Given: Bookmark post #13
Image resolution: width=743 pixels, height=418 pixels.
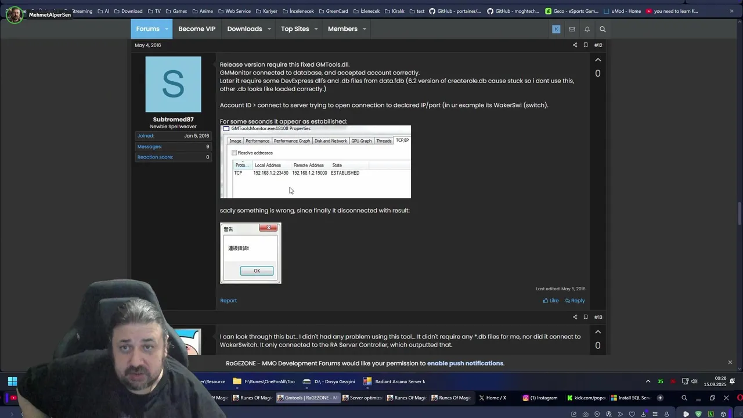Looking at the screenshot, I should (x=586, y=317).
